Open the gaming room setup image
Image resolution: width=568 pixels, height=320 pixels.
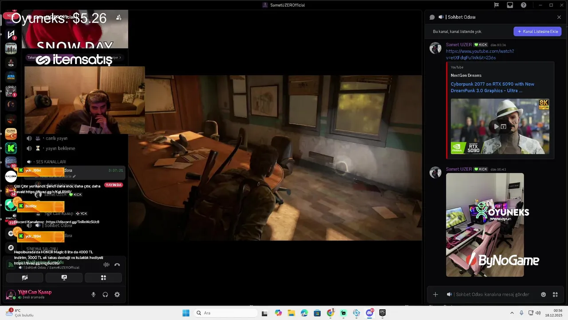[x=485, y=225]
